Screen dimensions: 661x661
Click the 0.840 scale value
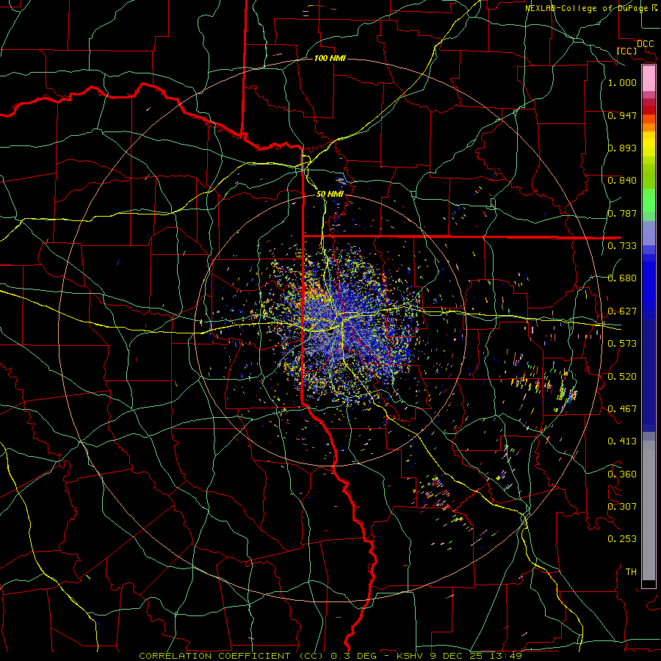pos(622,181)
